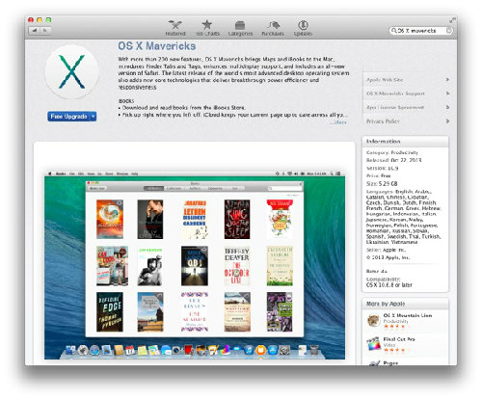Select the Bleeding Edge book cover
Screen dimensions: 482x400
110,311
